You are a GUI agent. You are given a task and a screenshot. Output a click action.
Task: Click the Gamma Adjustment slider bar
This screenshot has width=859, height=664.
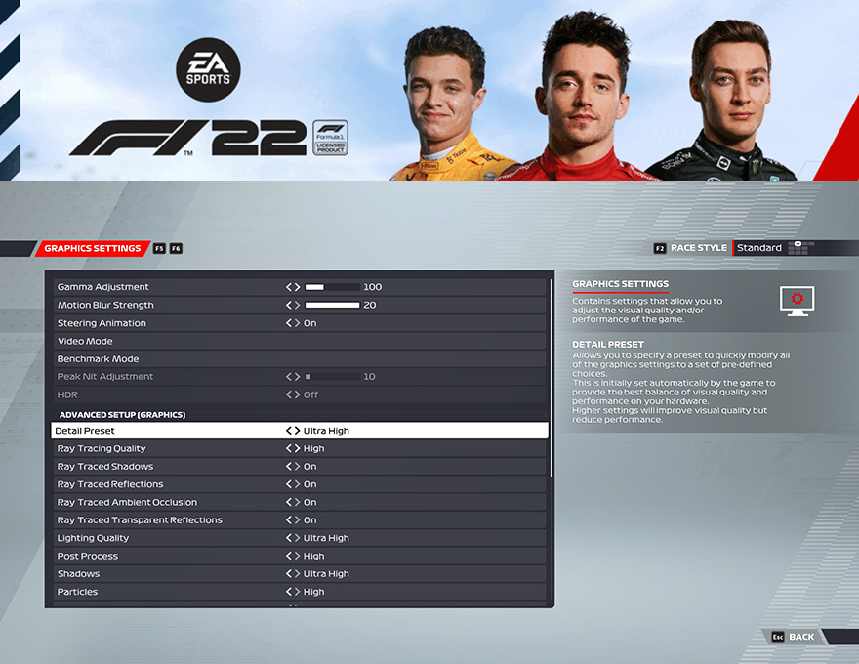click(333, 287)
